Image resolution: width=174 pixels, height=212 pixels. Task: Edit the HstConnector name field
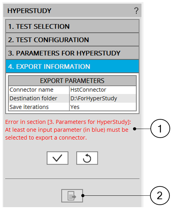pos(102,90)
